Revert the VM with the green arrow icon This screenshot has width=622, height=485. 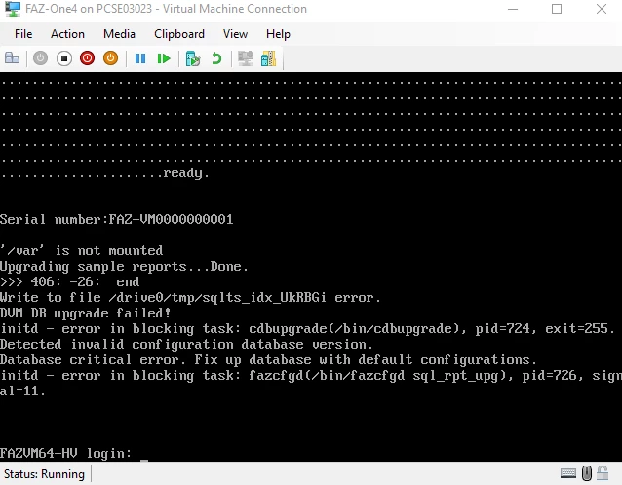[216, 58]
